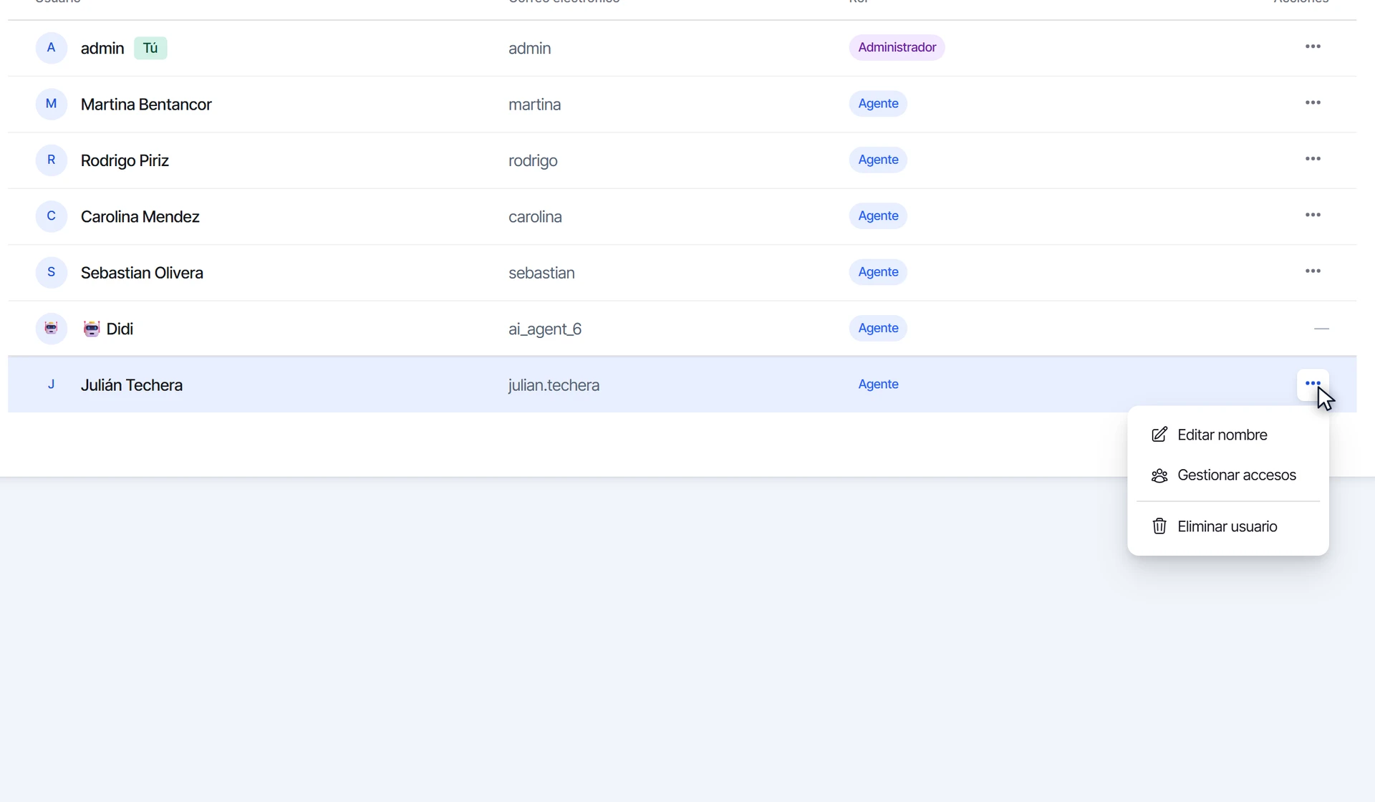Open actions menu for Carolina Mendez
1375x802 pixels.
click(x=1313, y=215)
